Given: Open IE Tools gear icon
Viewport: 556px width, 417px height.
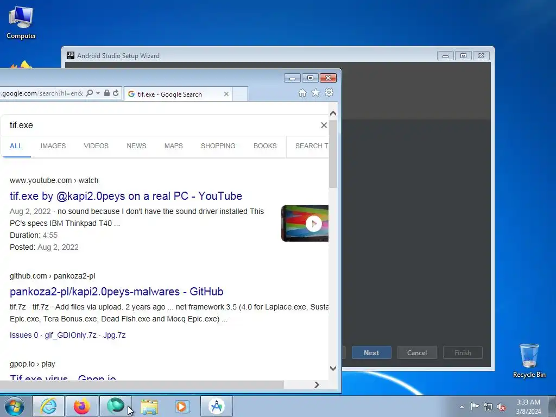Looking at the screenshot, I should click(329, 93).
